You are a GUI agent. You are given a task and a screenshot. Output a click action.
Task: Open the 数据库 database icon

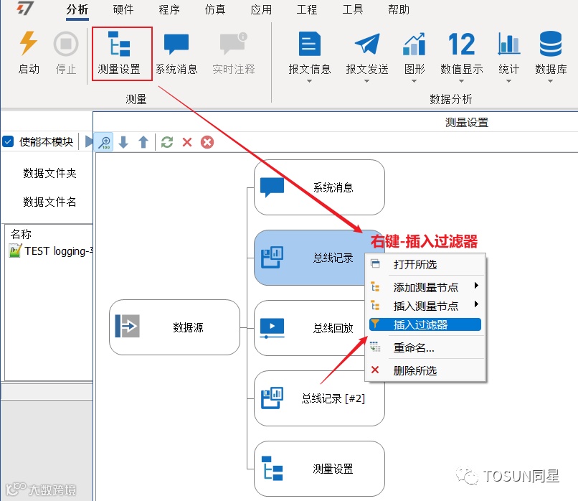[x=551, y=44]
